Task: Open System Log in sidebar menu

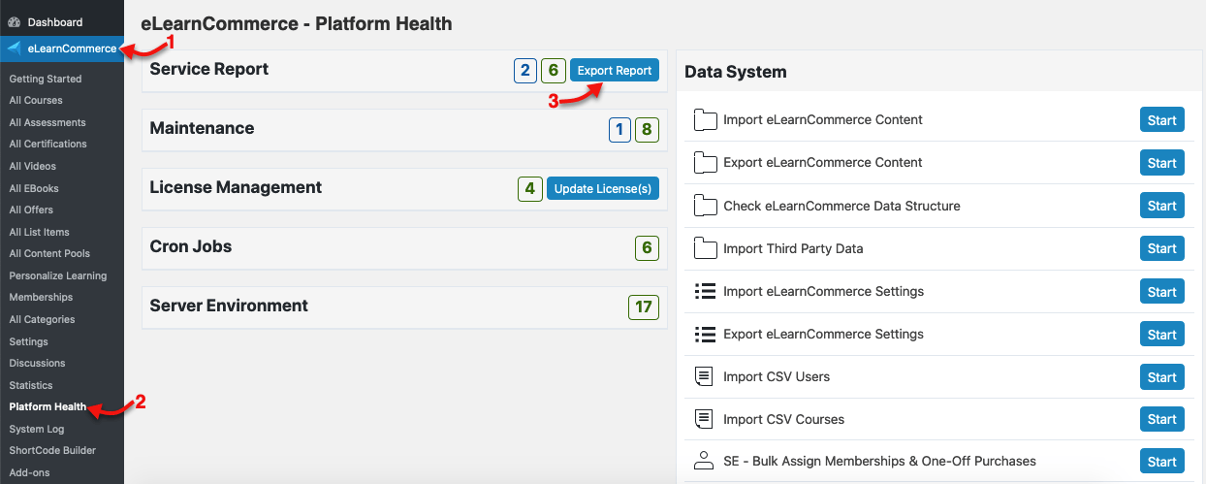Action: click(x=38, y=429)
